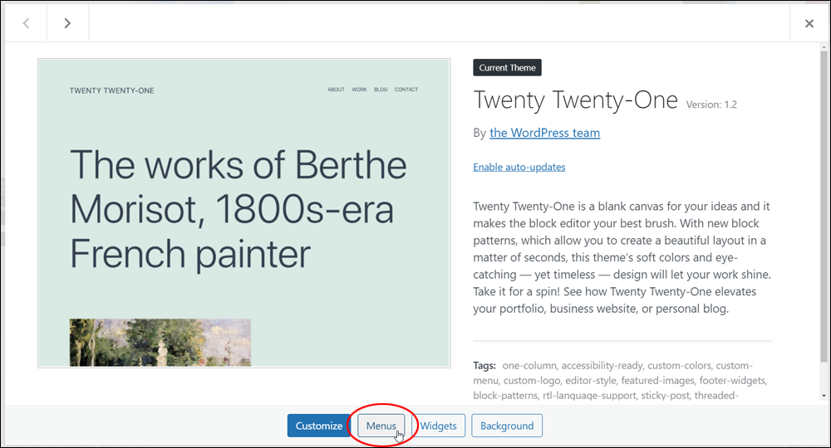Click the Customize button

319,426
